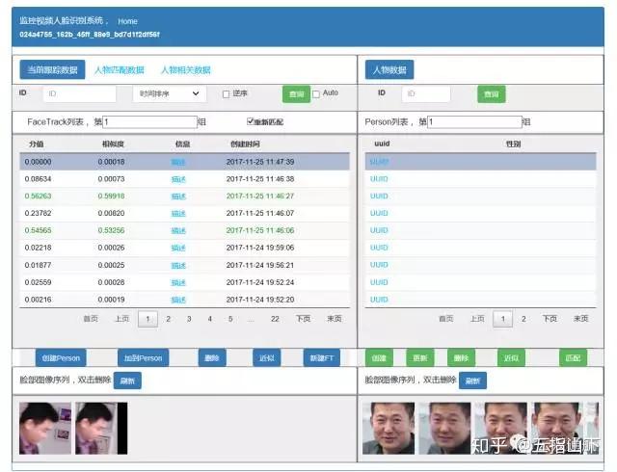Viewport: 617px width, 472px height.
Task: Click timestamp 2017-11-24 19:56:21
Action: coord(260,265)
